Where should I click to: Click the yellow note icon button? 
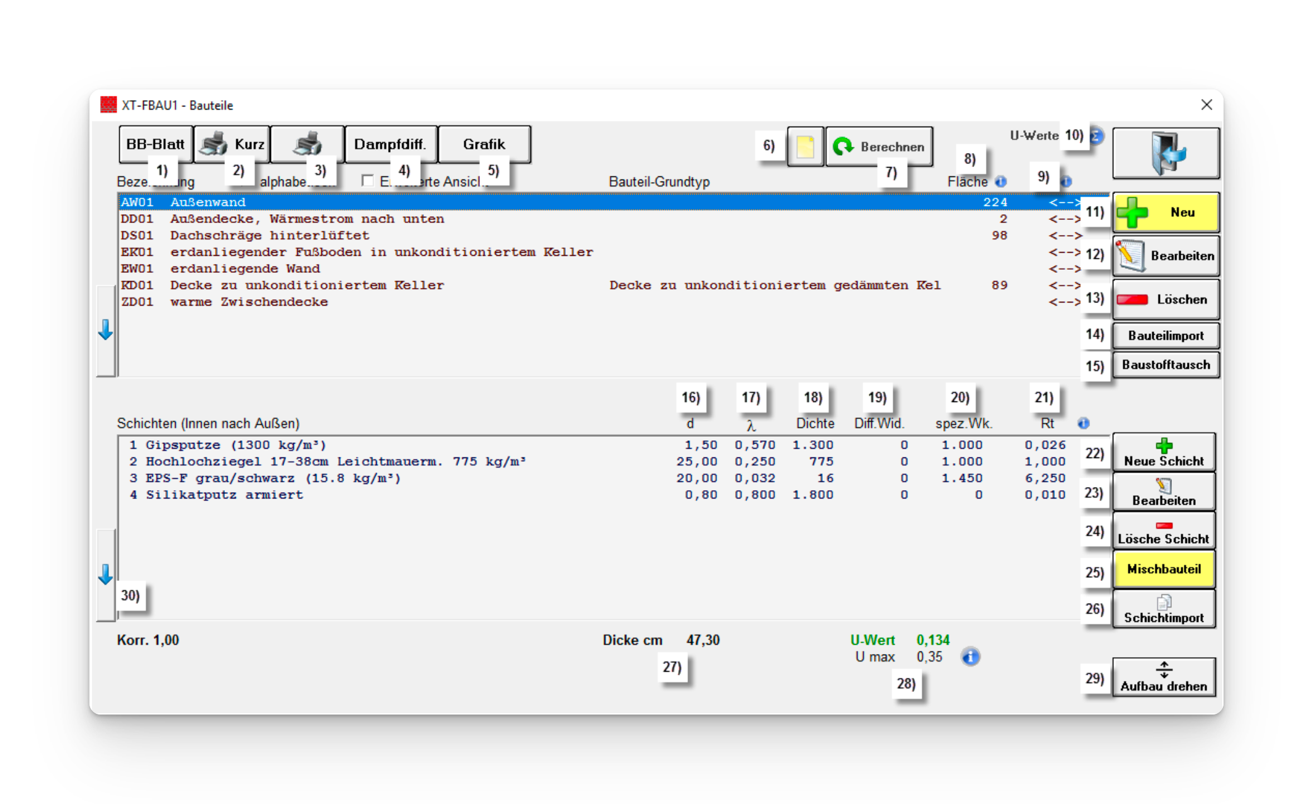click(x=805, y=147)
